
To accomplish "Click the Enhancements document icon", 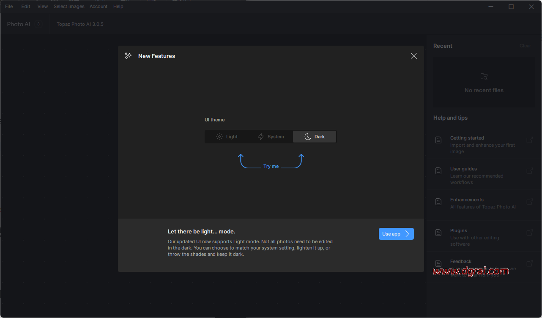I will pyautogui.click(x=439, y=201).
